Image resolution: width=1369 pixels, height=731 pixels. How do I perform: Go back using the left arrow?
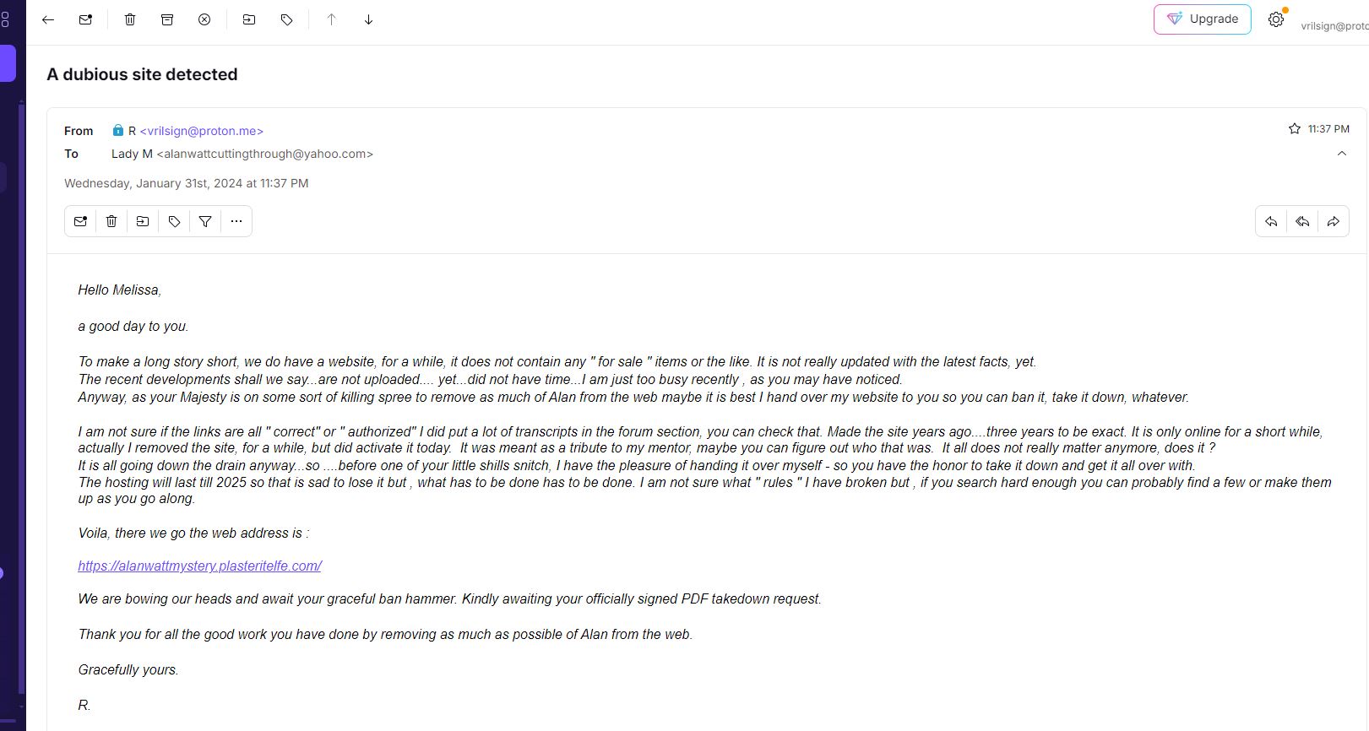point(48,19)
